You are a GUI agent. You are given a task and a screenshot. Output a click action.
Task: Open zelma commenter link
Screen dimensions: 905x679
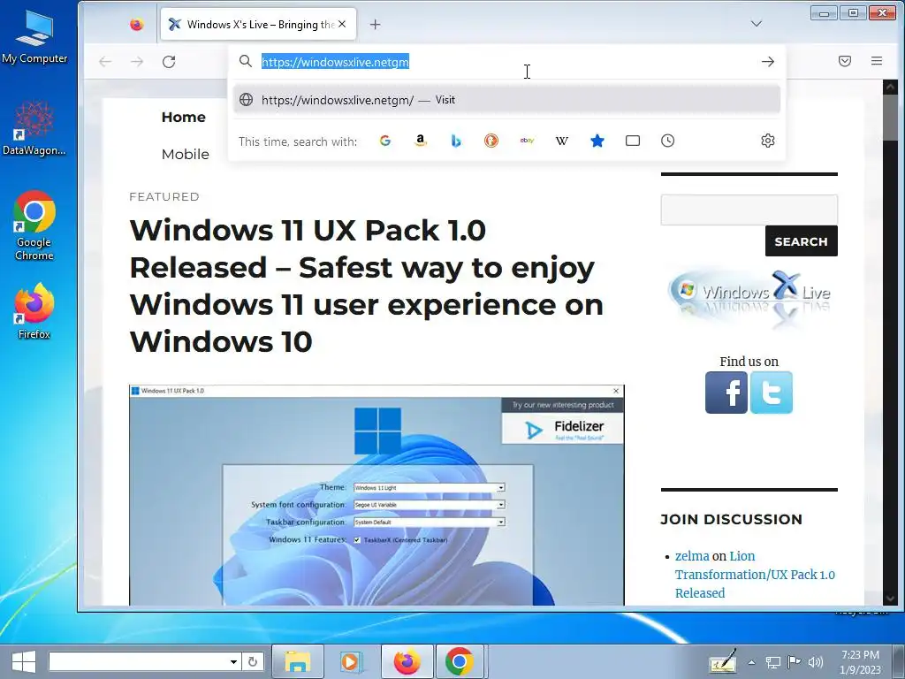coord(692,556)
